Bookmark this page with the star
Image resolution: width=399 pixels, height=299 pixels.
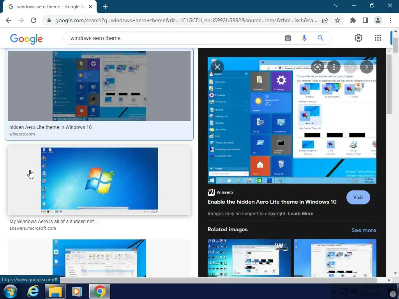pos(337,20)
